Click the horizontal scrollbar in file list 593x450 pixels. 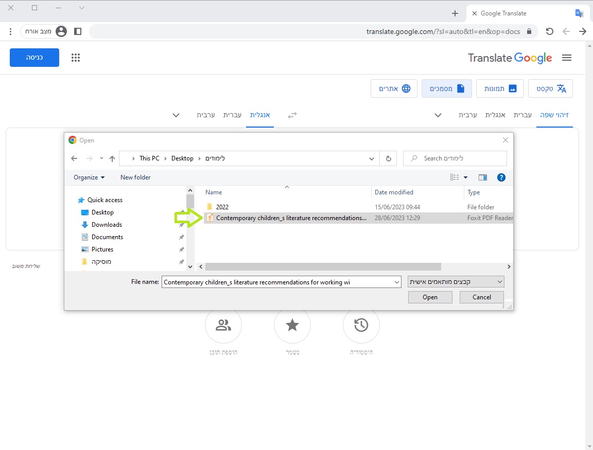(323, 267)
